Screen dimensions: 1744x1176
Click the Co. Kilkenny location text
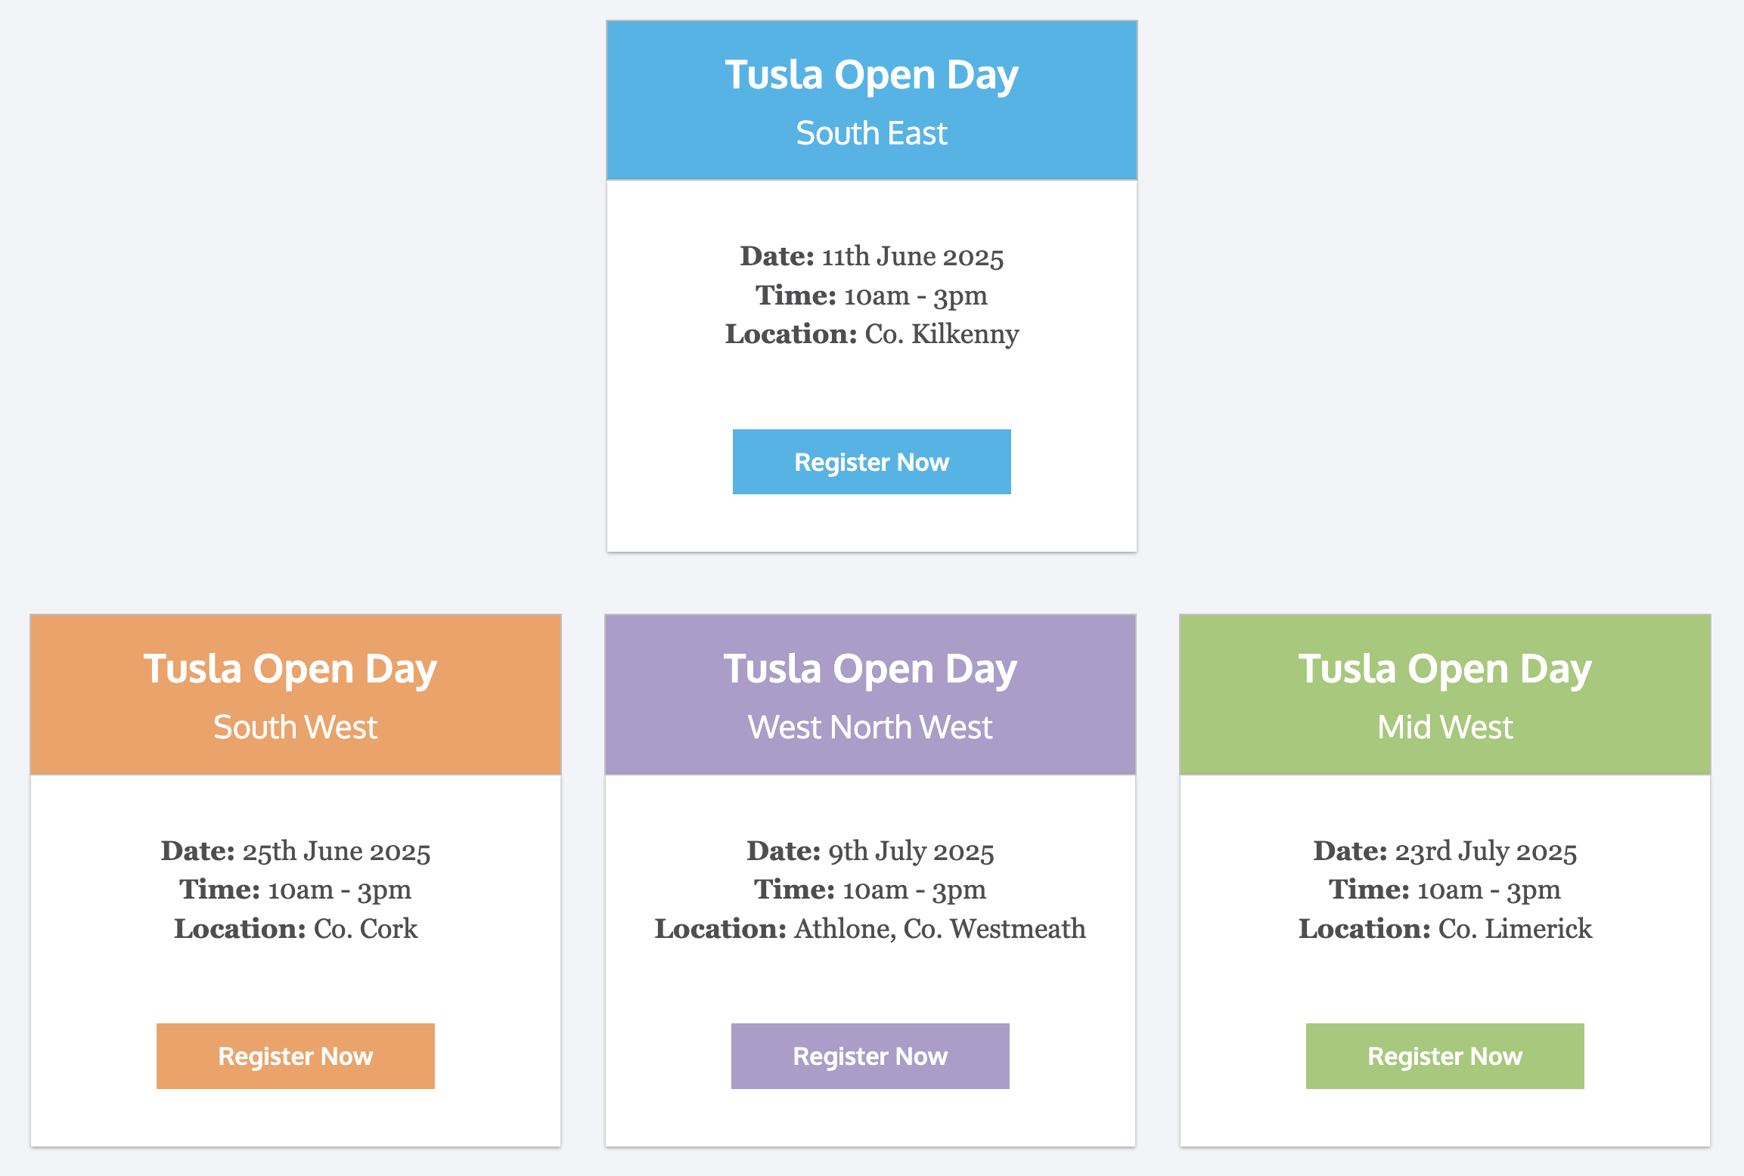click(942, 334)
